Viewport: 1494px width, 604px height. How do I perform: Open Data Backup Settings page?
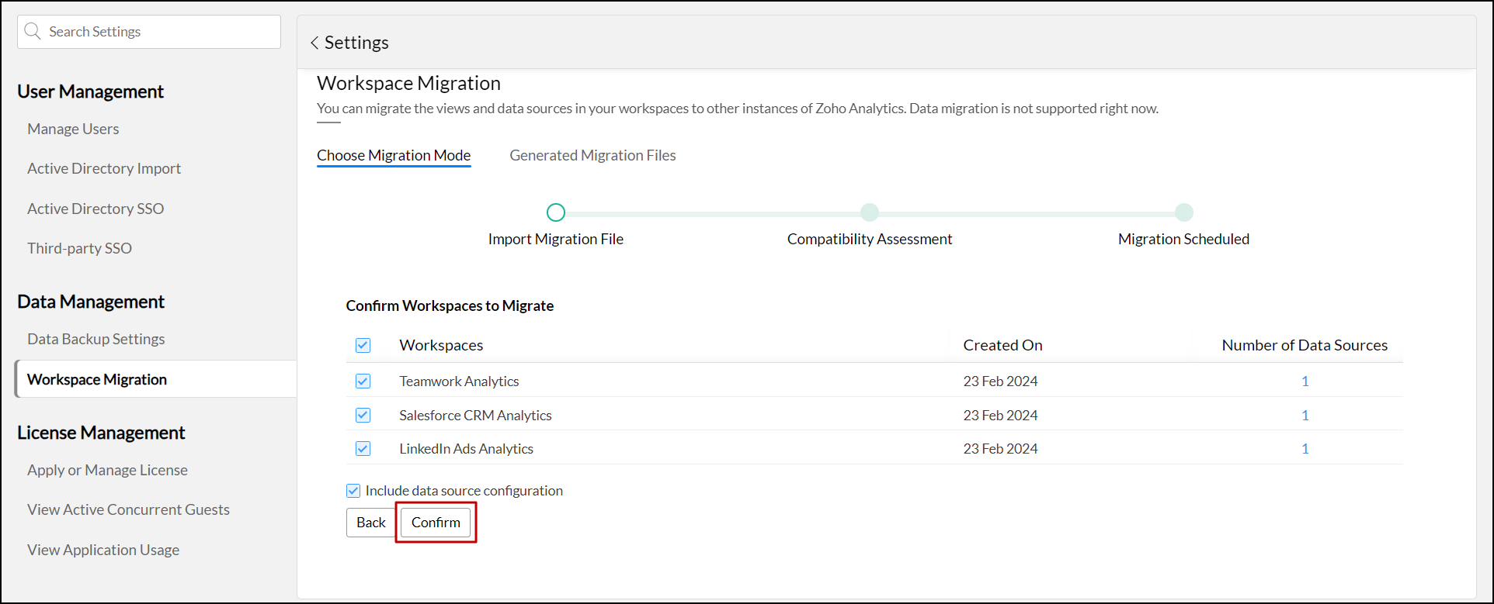coord(96,340)
